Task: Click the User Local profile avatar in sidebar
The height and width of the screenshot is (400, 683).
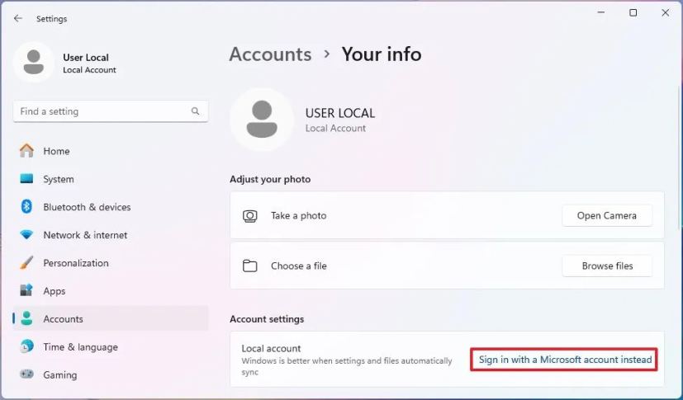Action: point(34,63)
